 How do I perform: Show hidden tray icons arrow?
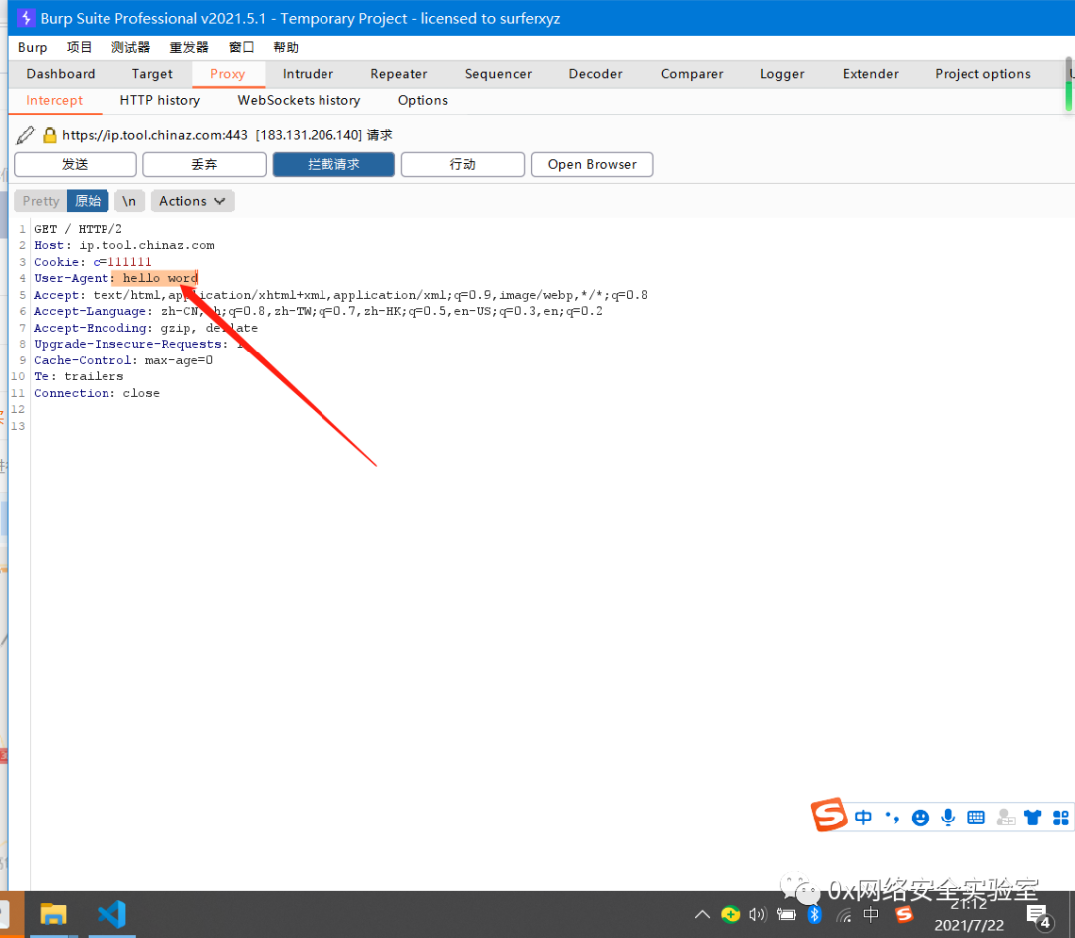click(702, 914)
